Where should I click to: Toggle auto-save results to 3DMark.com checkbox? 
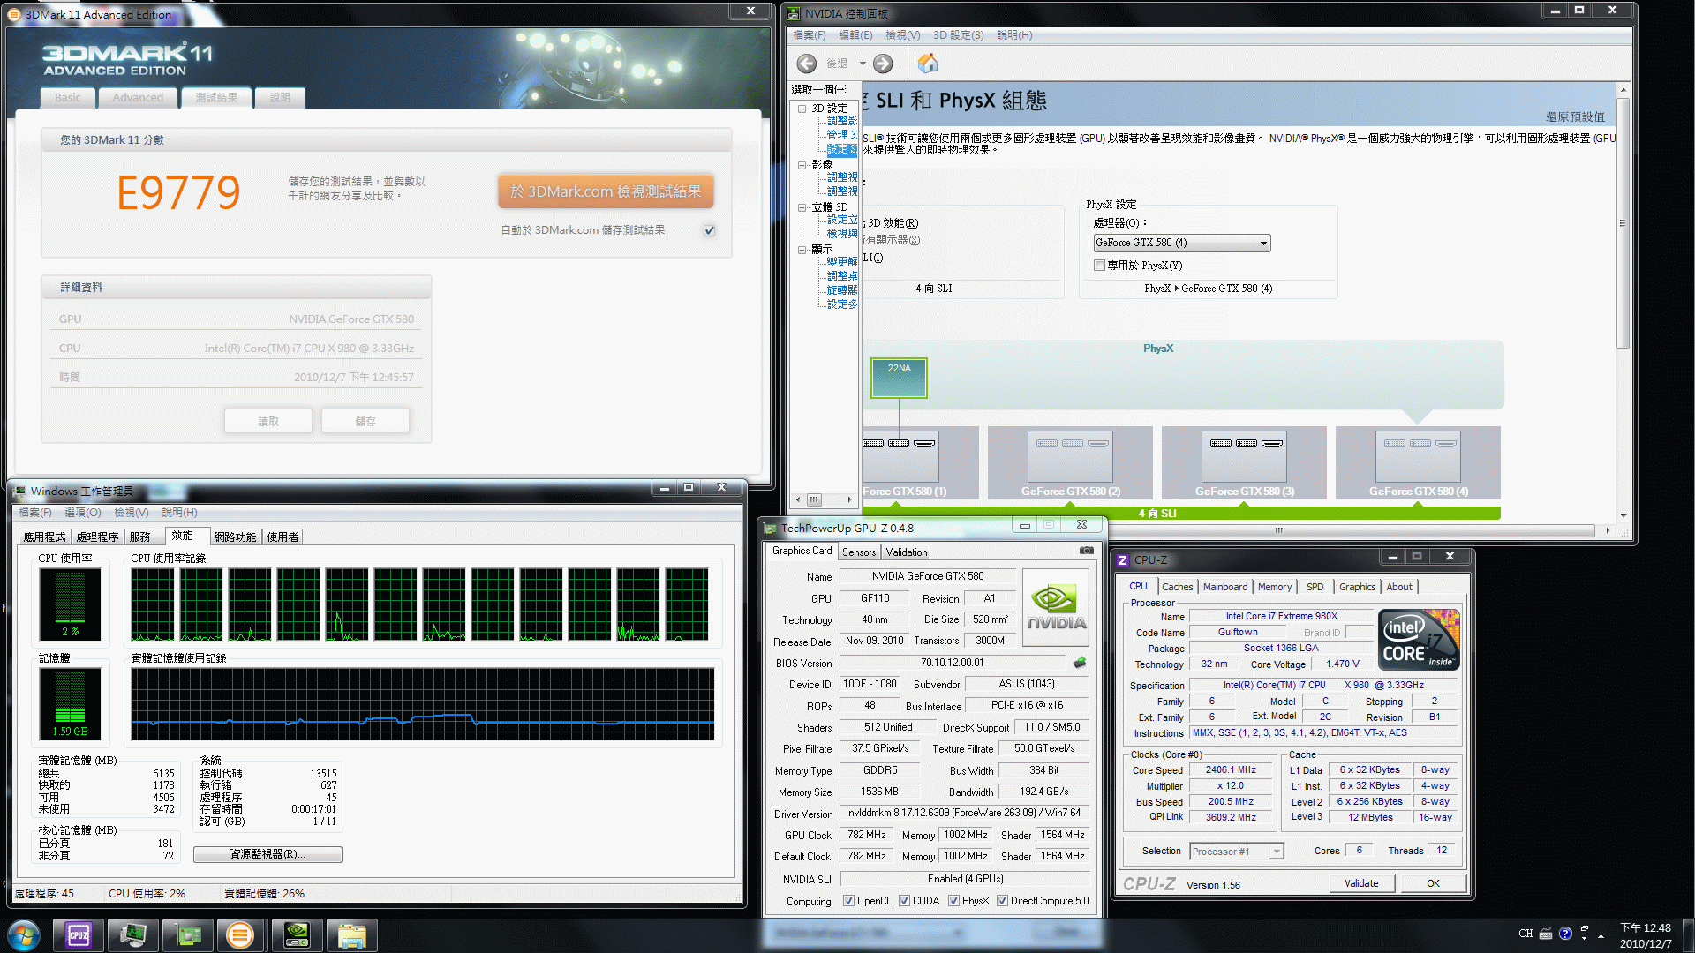click(x=710, y=230)
